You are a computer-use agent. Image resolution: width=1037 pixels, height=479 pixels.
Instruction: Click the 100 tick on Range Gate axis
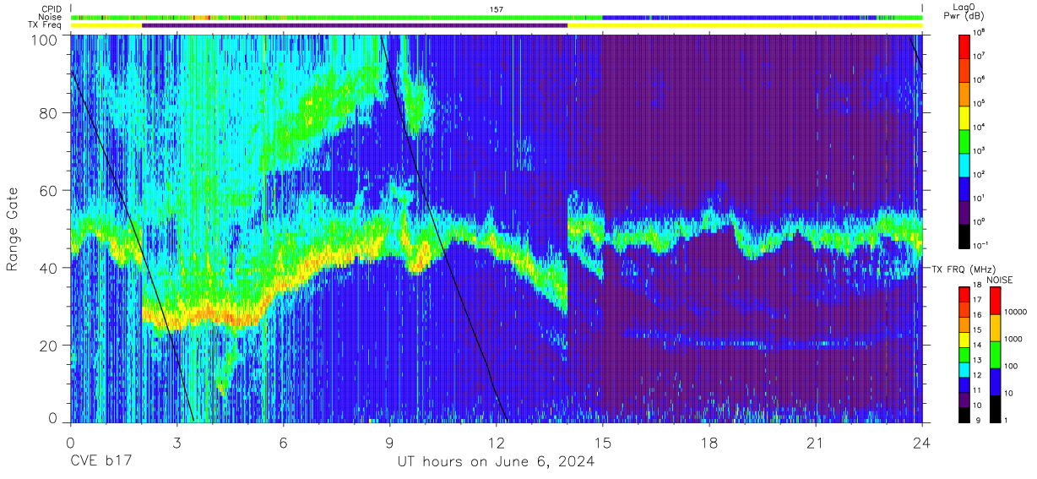tap(44, 39)
